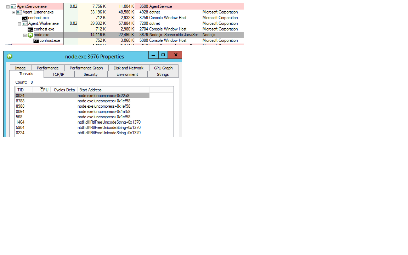The width and height of the screenshot is (408, 255).
Task: Click 'Node.js: Server-side JavaScr...' description
Action: click(175, 35)
